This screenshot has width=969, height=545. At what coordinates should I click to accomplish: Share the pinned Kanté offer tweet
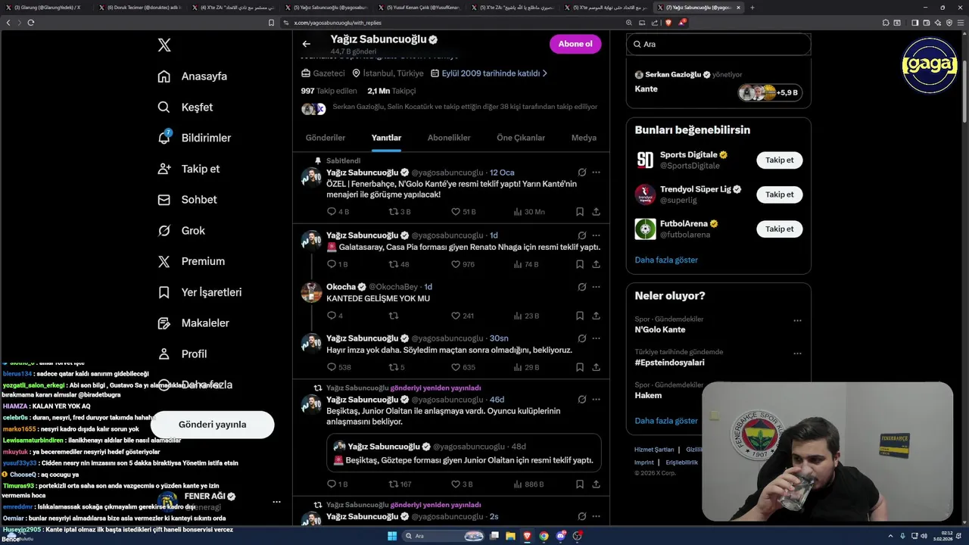(596, 212)
